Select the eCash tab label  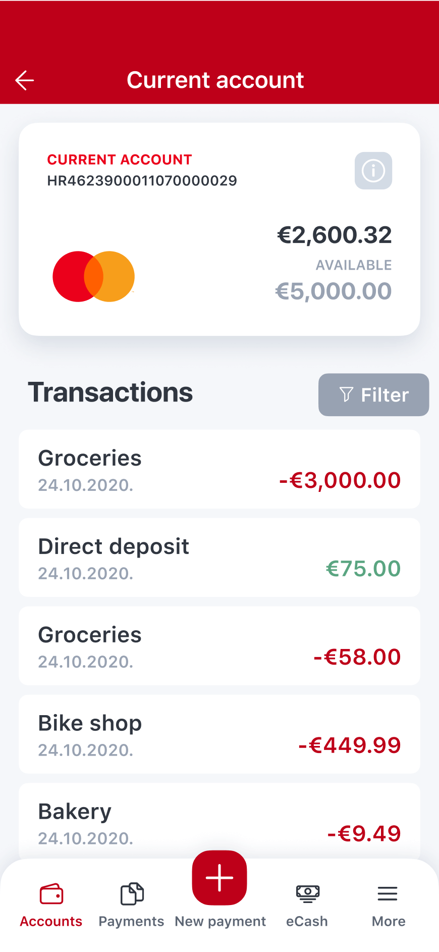click(307, 922)
